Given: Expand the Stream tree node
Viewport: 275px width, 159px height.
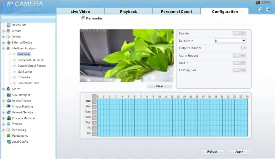Looking at the screenshot, I should coord(3,31).
